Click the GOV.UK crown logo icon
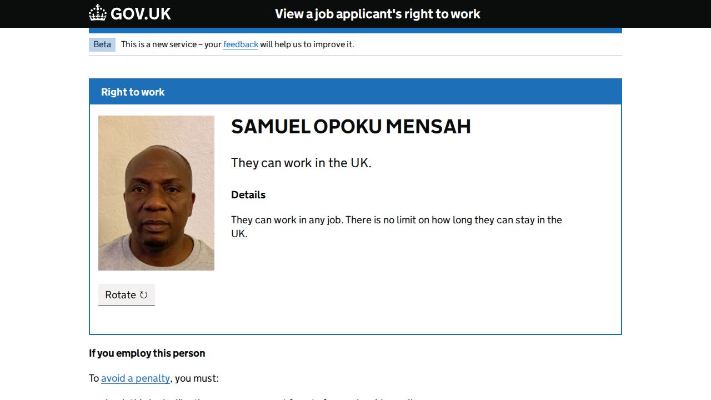Viewport: 711px width, 400px height. [98, 13]
